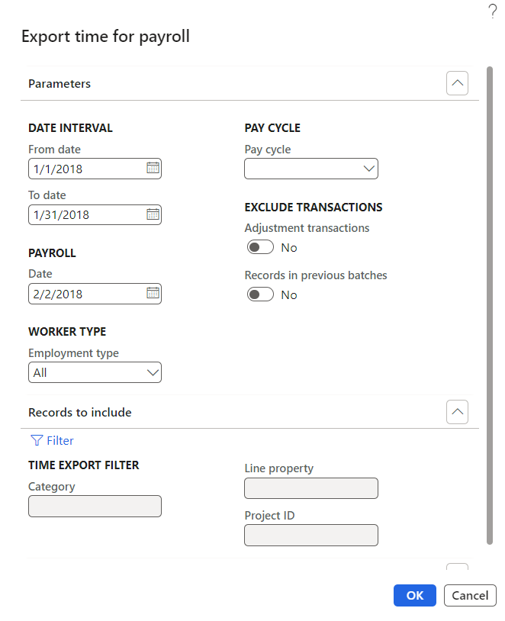Image resolution: width=505 pixels, height=621 pixels.
Task: Click the Records to include header
Action: tap(80, 413)
